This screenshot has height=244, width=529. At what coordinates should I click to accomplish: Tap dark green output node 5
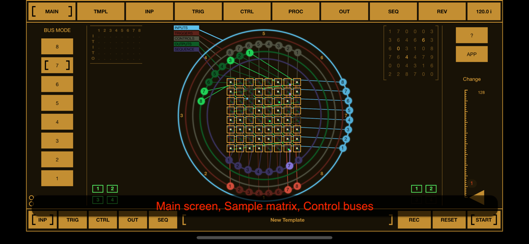[214, 73]
